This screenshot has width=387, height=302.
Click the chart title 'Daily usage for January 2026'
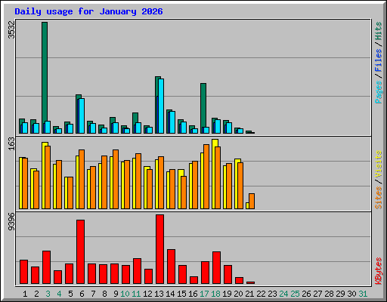tap(88, 11)
